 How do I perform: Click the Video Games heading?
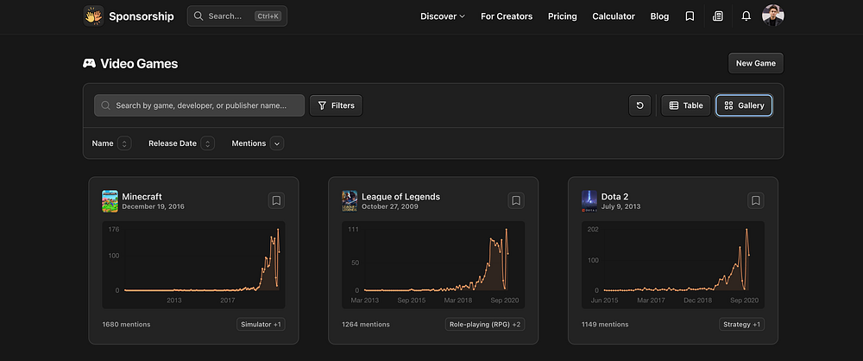tap(139, 63)
